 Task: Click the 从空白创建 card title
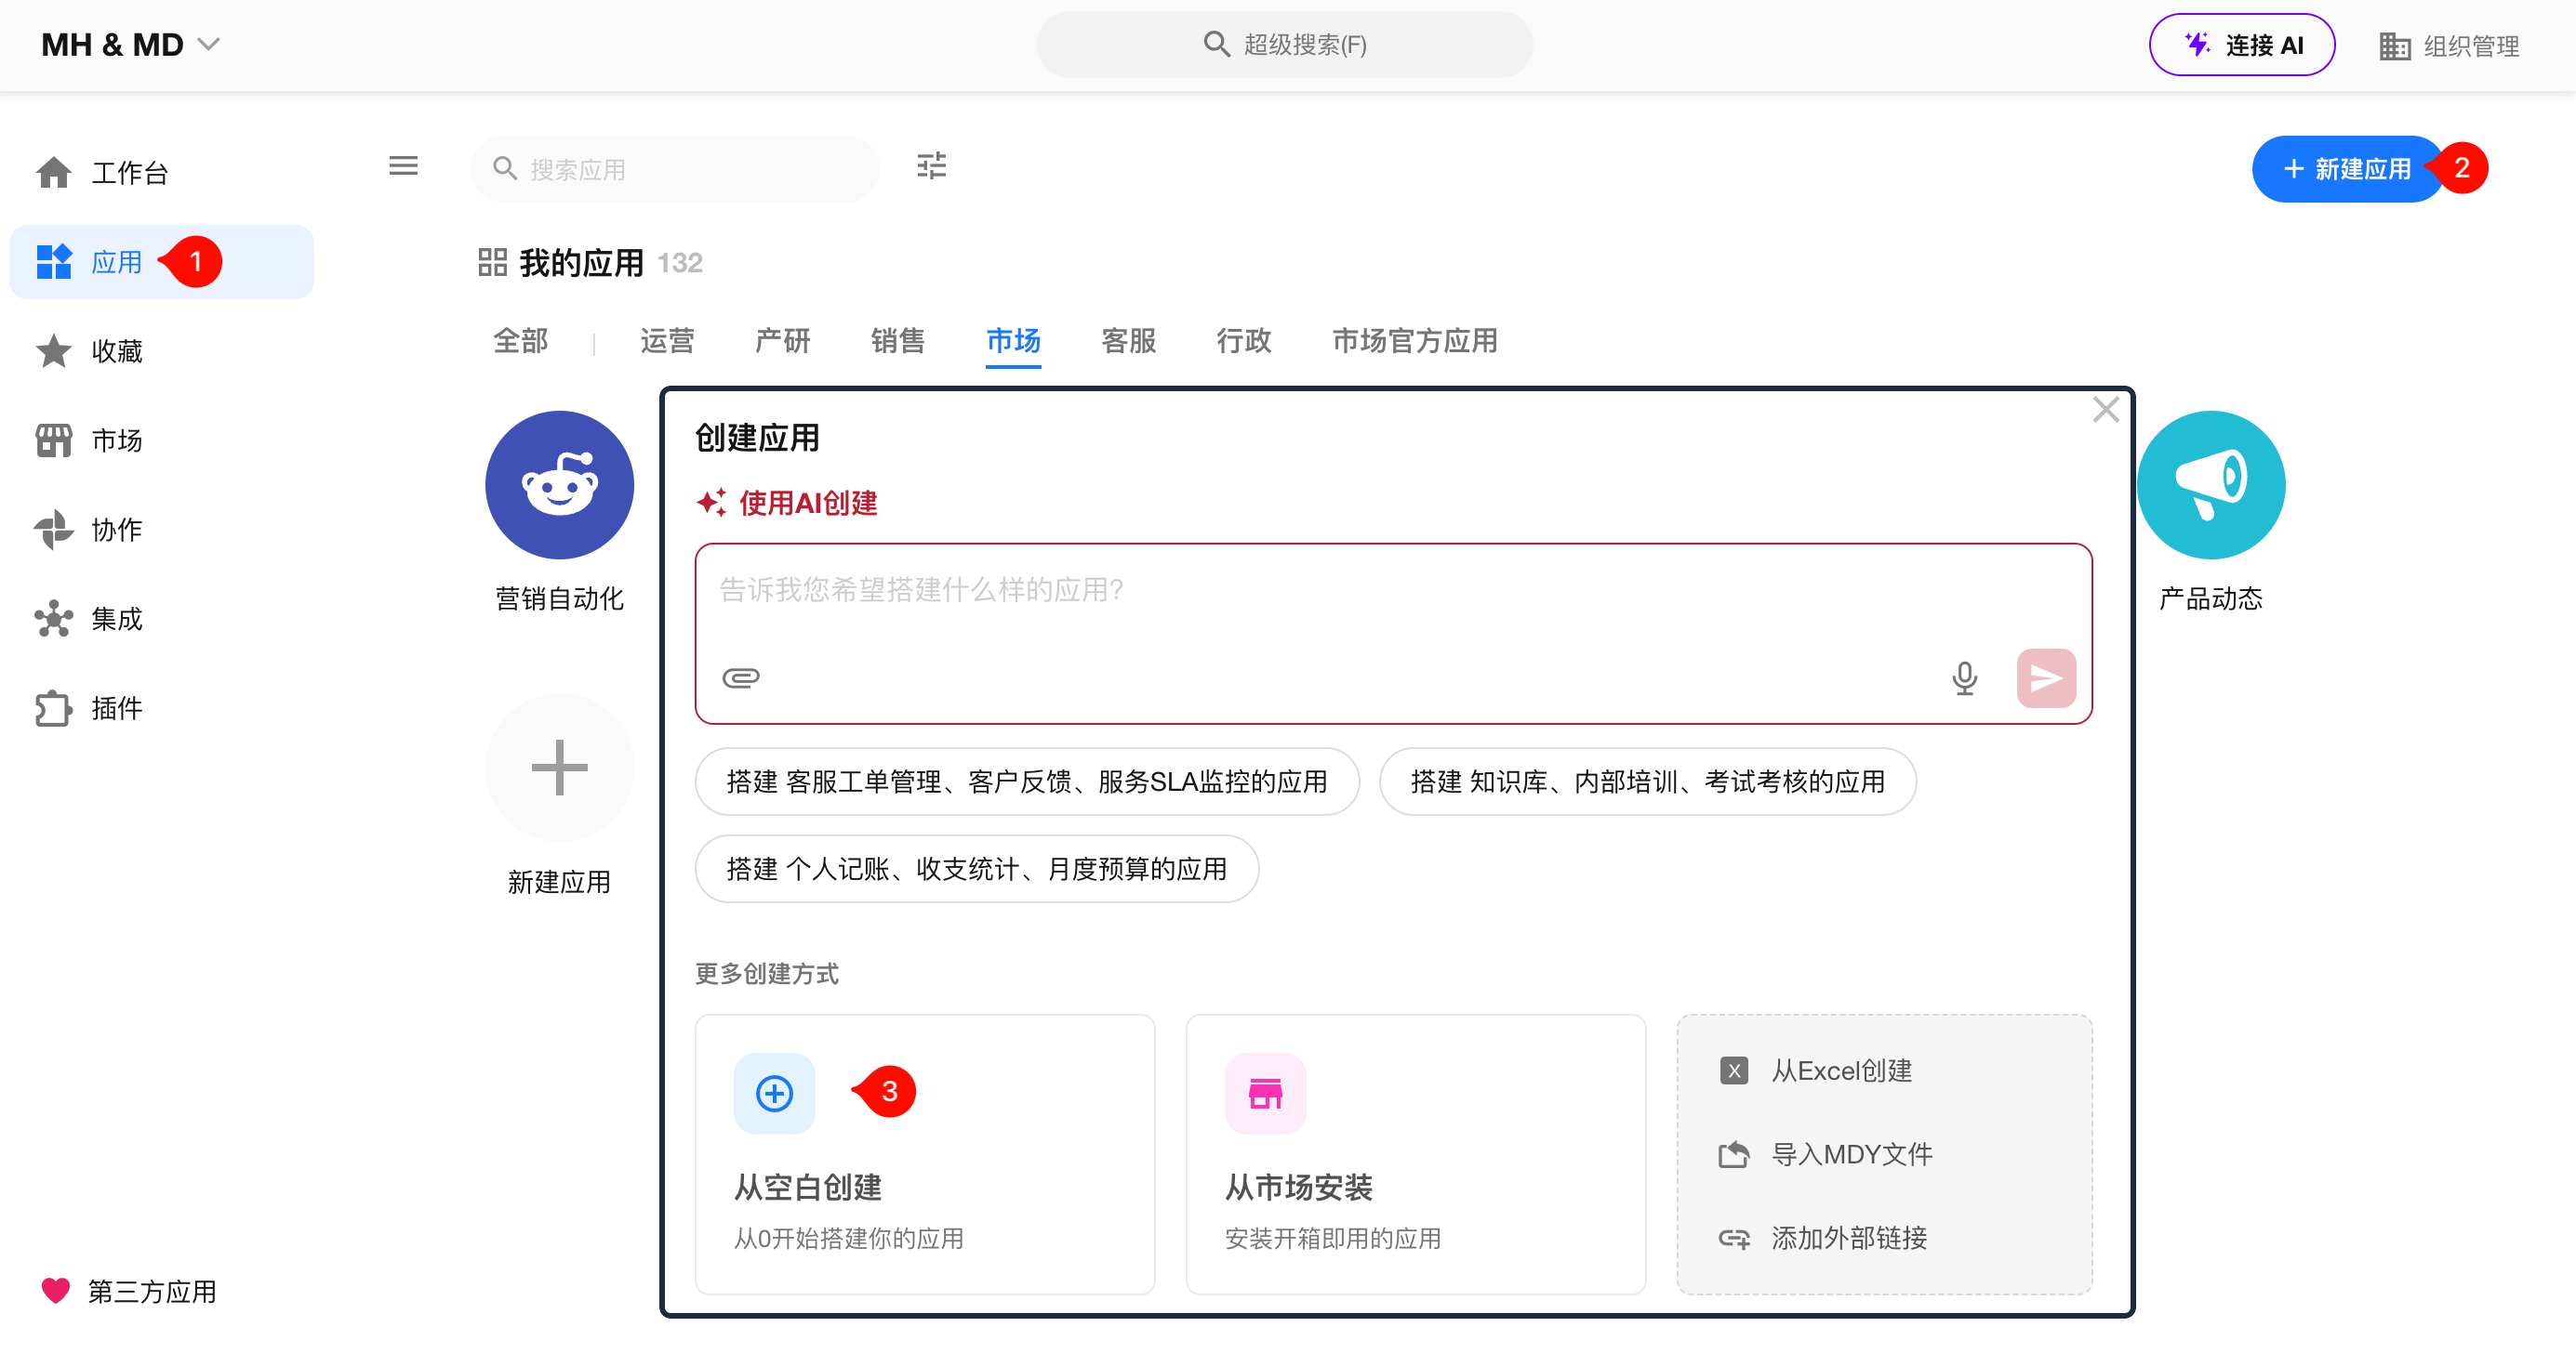coord(807,1188)
